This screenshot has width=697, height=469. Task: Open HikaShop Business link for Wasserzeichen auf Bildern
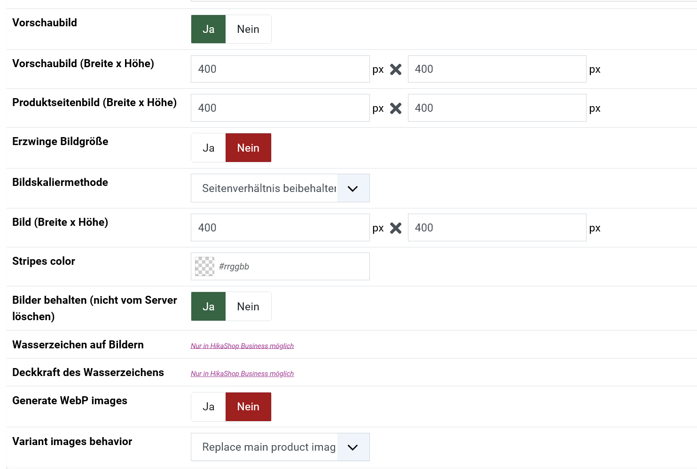pyautogui.click(x=242, y=346)
